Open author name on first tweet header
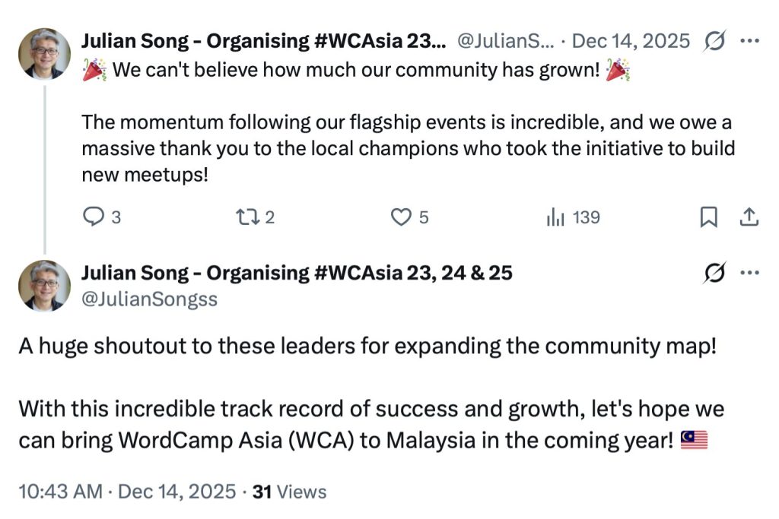The width and height of the screenshot is (779, 519). coord(260,41)
